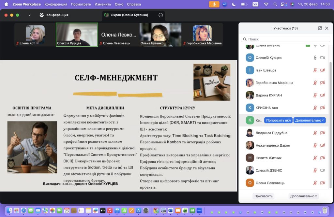334x217 pixels.
Task: Launch the Zoom app from the Dock
Action: coord(199,210)
